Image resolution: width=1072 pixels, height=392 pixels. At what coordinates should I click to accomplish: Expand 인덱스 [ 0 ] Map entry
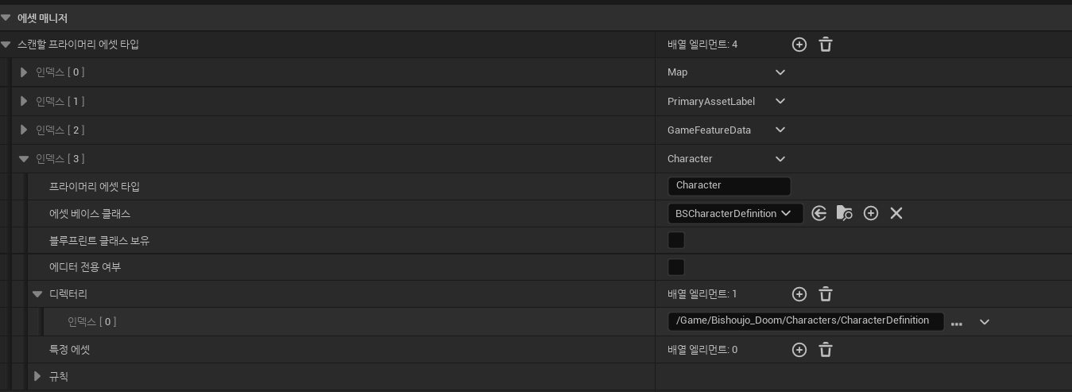pyautogui.click(x=24, y=72)
